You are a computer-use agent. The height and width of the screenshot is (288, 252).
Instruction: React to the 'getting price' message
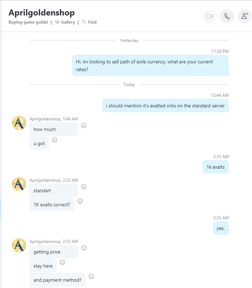(x=84, y=248)
